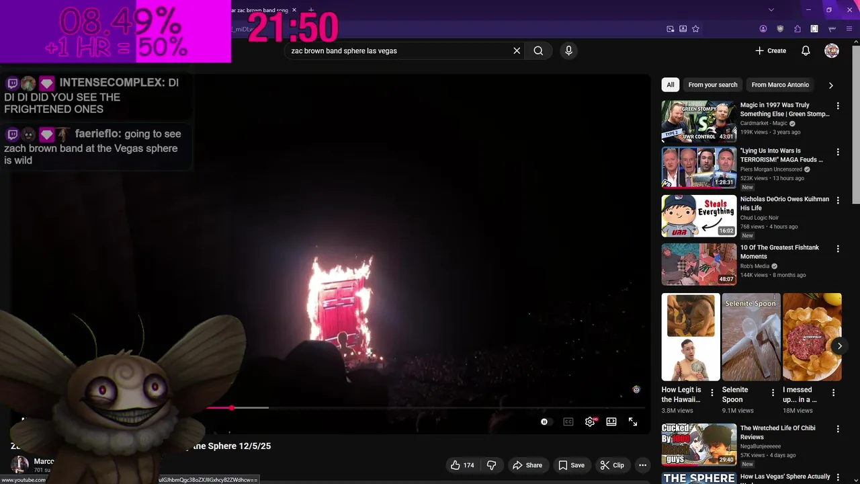Select the From your search chip
860x484 pixels.
713,85
